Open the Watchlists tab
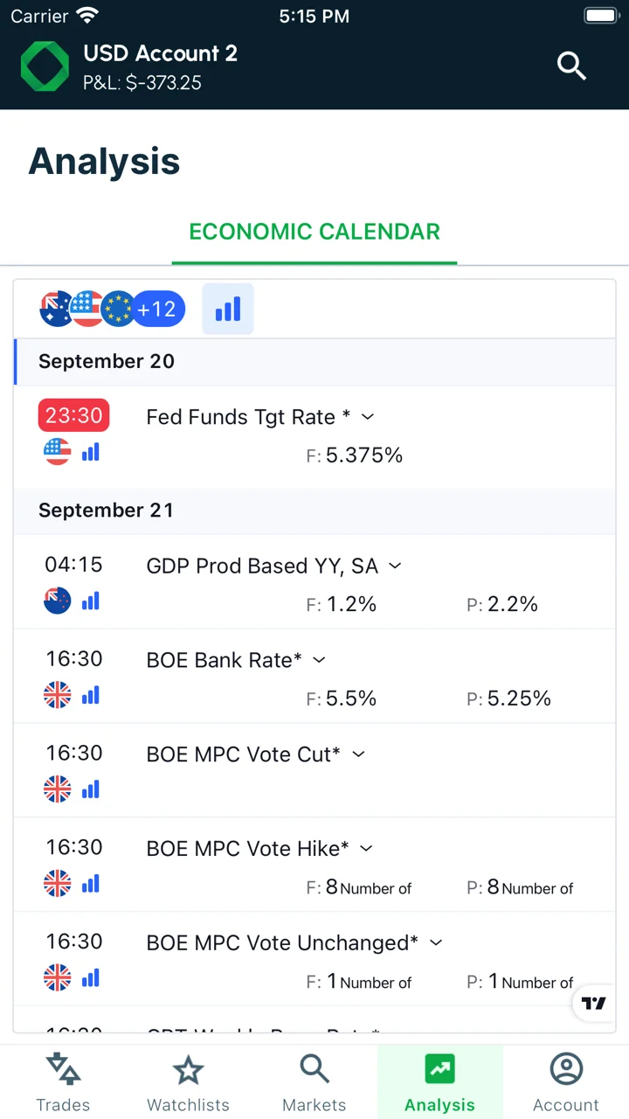The height and width of the screenshot is (1119, 629). (x=189, y=1082)
